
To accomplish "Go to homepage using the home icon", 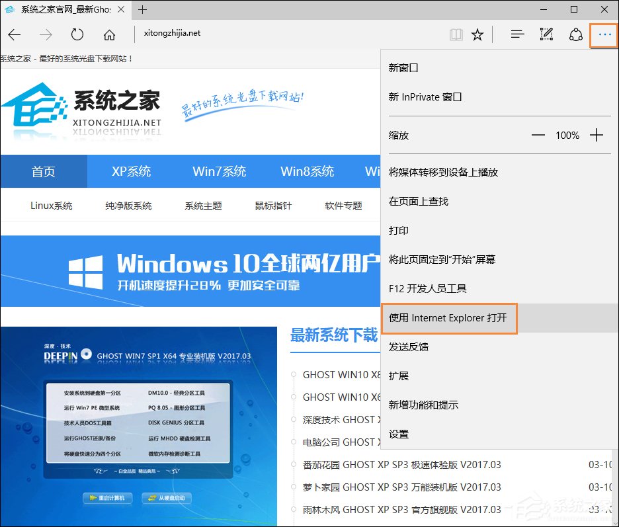I will [110, 34].
